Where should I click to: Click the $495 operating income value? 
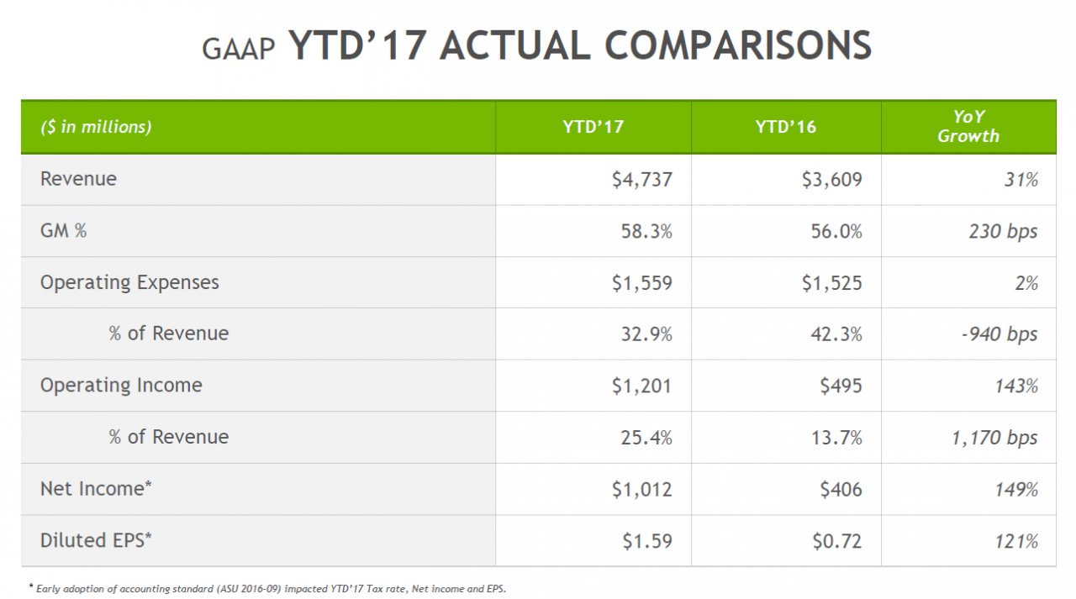click(x=841, y=386)
